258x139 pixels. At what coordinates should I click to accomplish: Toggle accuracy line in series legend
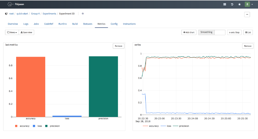click(x=151, y=126)
